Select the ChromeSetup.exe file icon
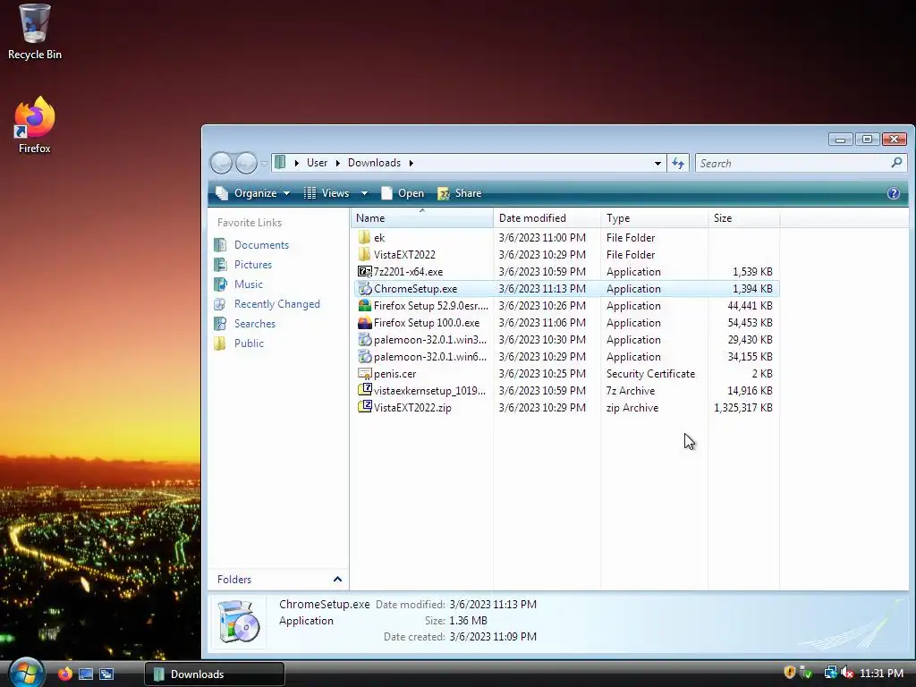 [x=365, y=289]
